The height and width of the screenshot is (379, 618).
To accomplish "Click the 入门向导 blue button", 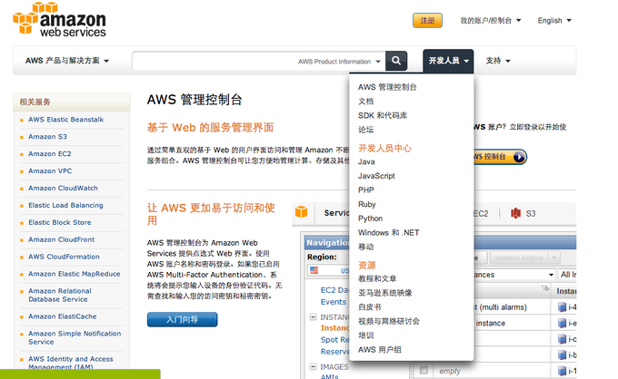I will coord(182,319).
